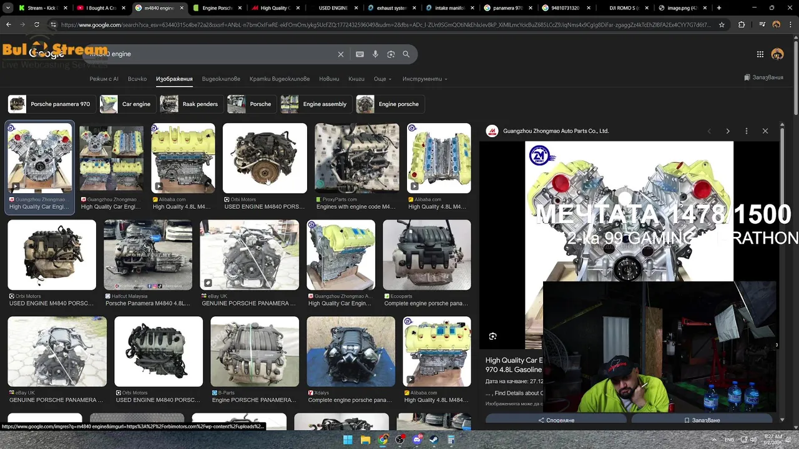Select the Car engine filter chip
The image size is (799, 449).
point(128,104)
